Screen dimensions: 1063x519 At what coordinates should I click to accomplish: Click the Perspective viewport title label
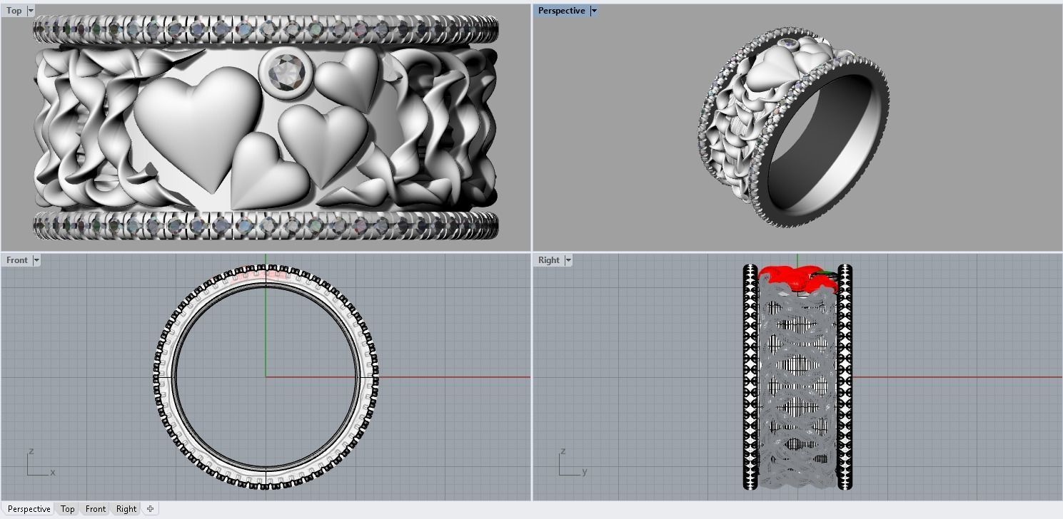[562, 11]
